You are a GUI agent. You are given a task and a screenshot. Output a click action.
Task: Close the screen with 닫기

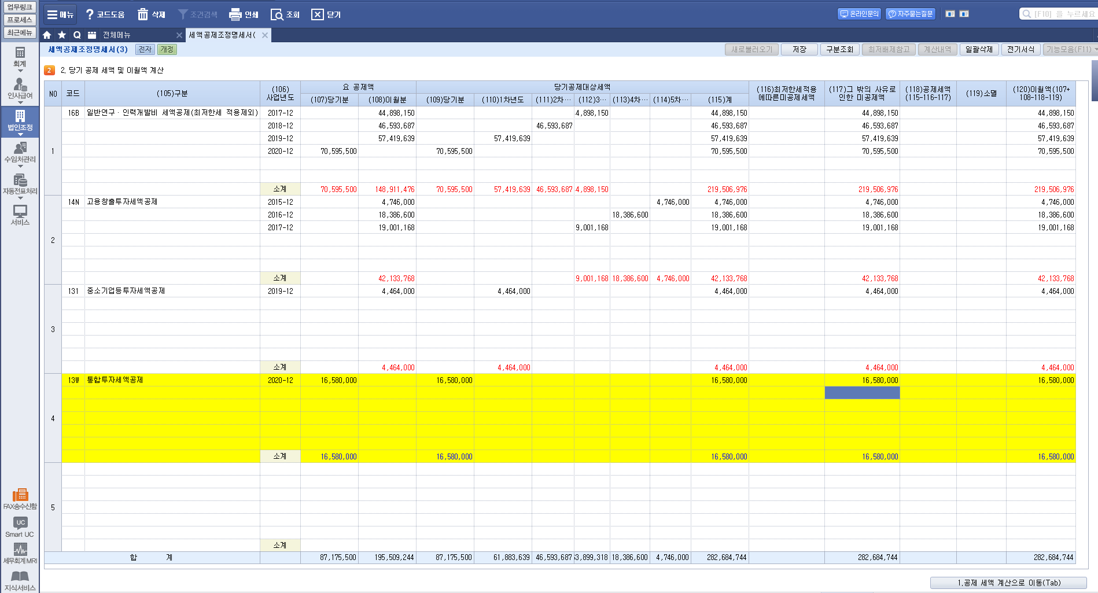coord(326,14)
